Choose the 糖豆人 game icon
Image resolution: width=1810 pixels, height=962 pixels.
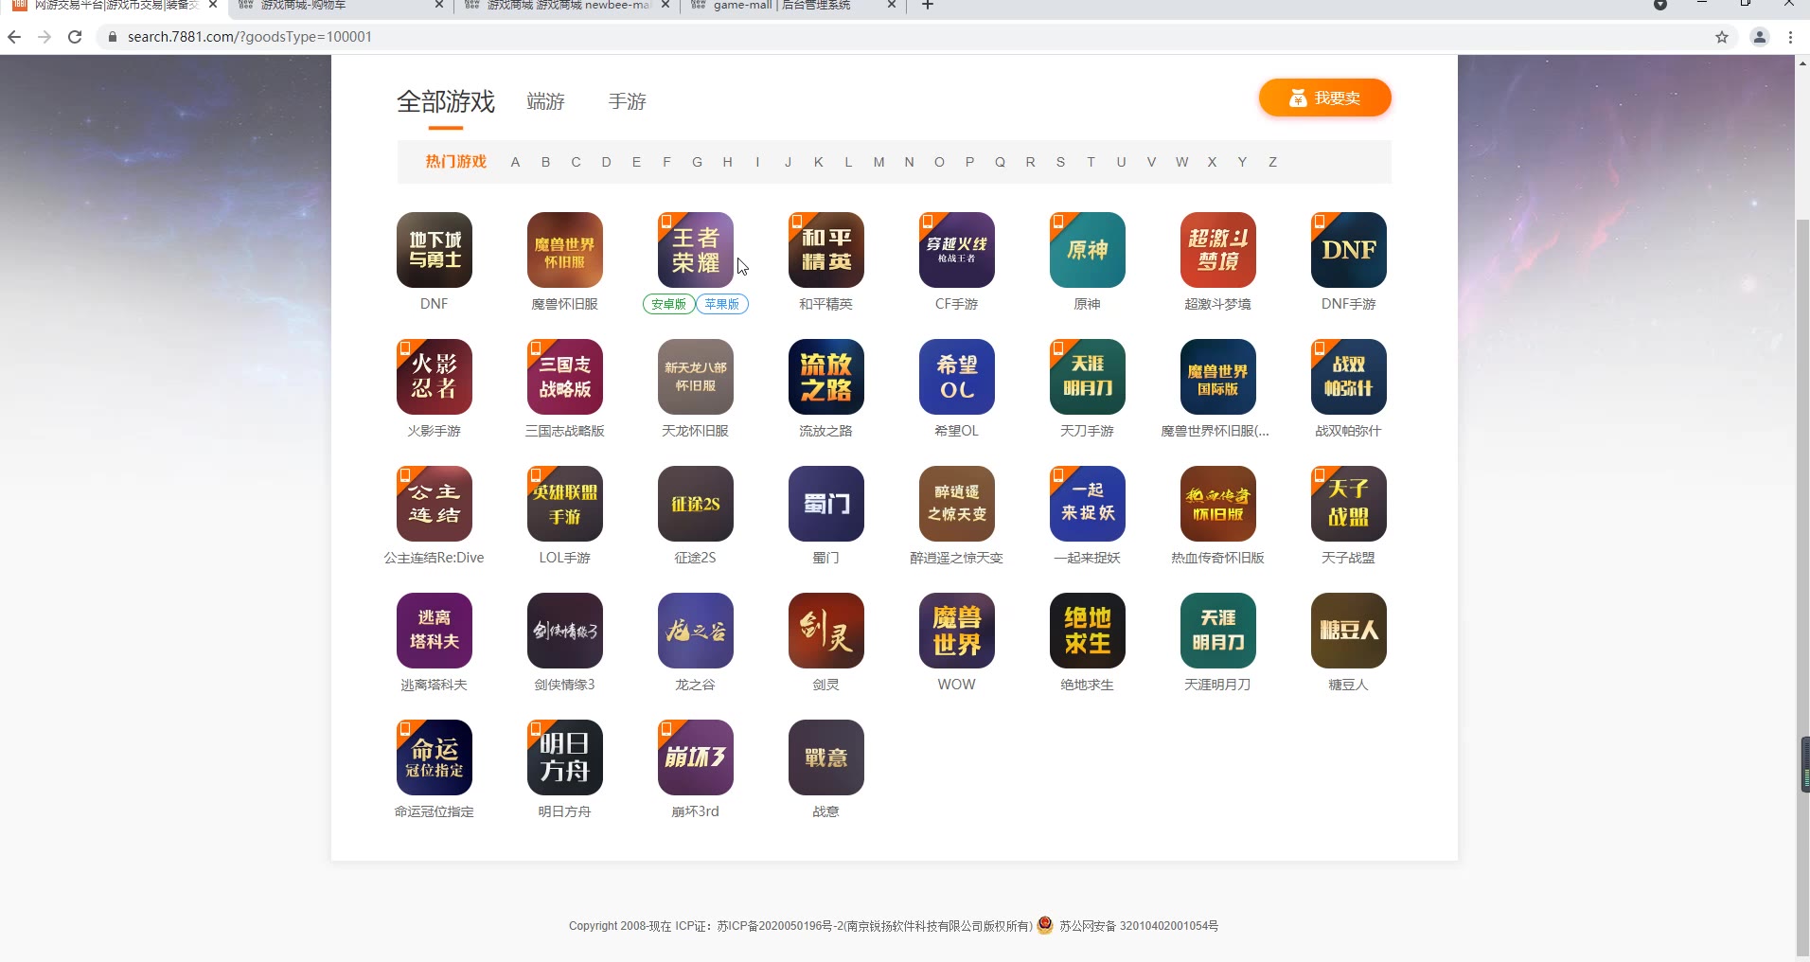coord(1349,631)
